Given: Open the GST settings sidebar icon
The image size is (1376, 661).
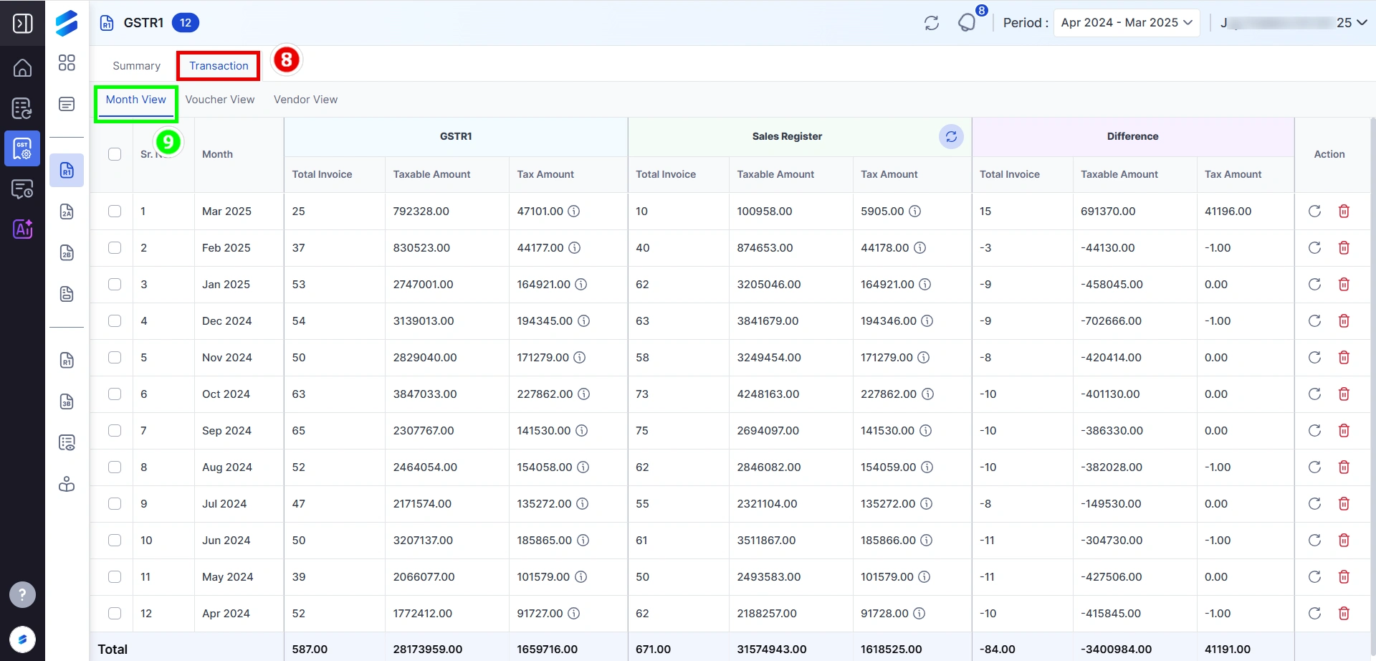Looking at the screenshot, I should click(22, 148).
